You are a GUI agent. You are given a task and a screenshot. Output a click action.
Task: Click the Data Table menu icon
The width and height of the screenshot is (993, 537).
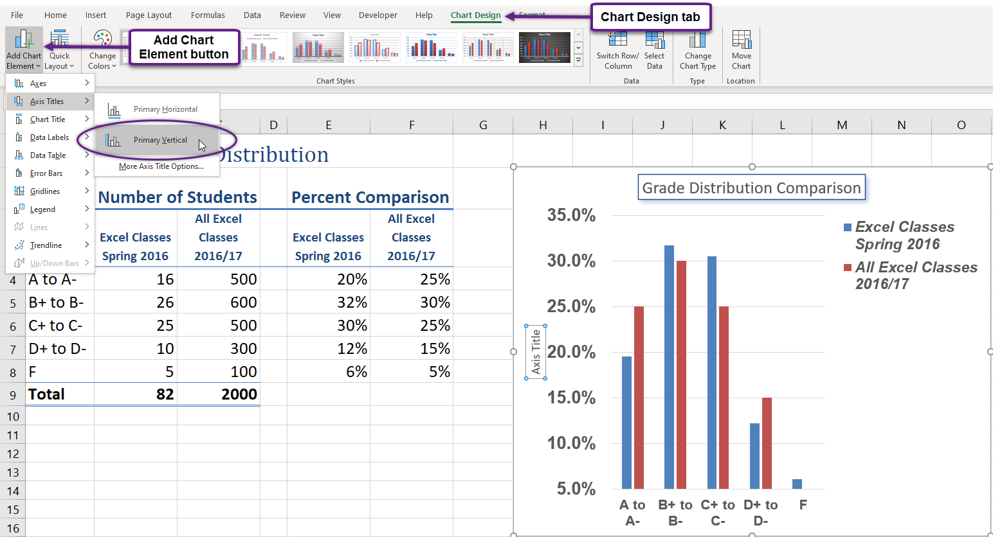pyautogui.click(x=19, y=155)
